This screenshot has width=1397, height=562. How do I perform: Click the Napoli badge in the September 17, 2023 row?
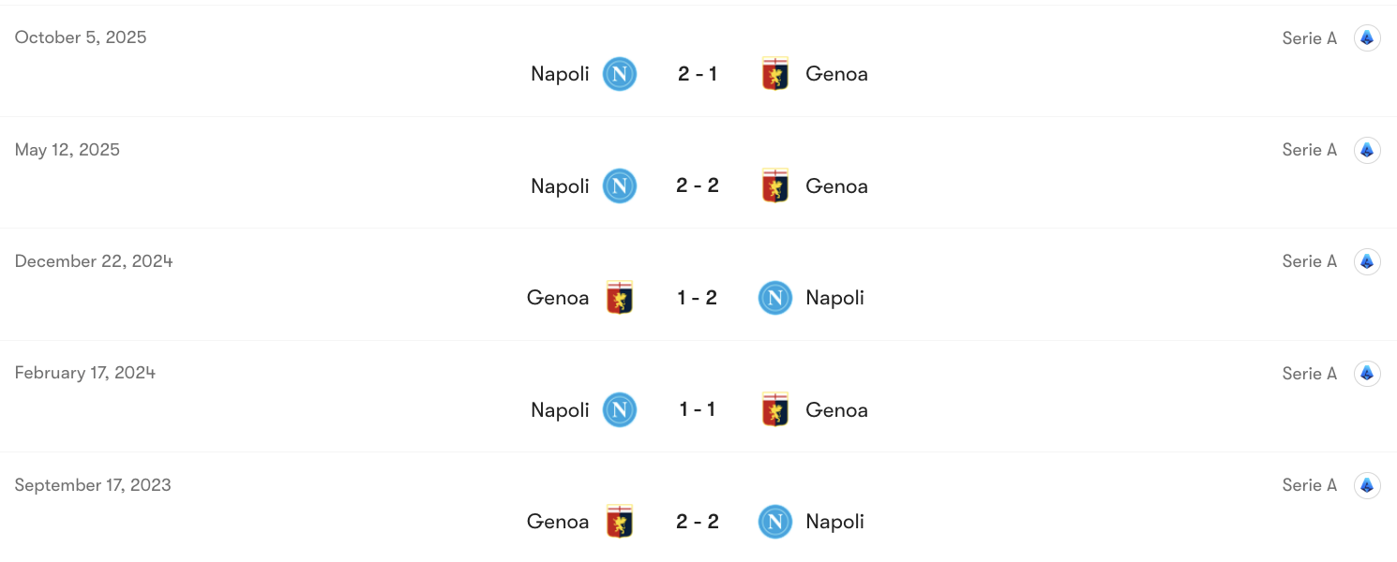click(x=774, y=522)
